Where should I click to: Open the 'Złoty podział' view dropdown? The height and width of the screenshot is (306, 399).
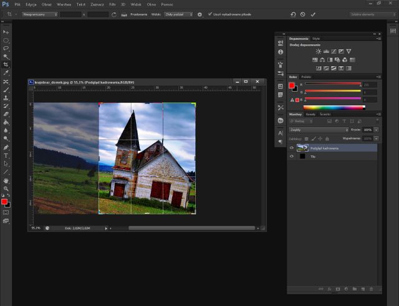(x=179, y=14)
